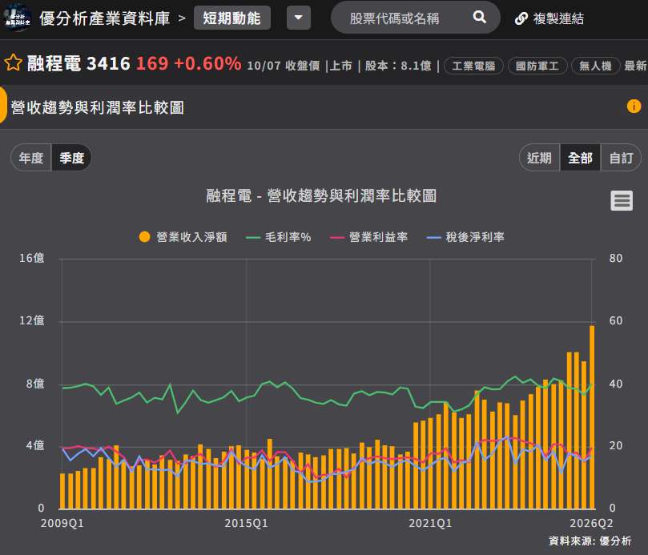Click the 融程電 3416 stock name
648x555 pixels.
click(x=78, y=63)
